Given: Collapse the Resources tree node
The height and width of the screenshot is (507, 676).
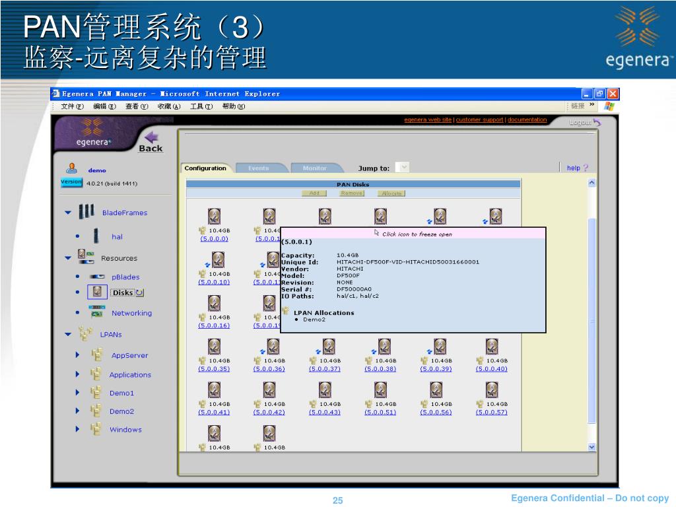Looking at the screenshot, I should (68, 258).
